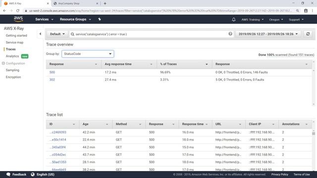This screenshot has height=178, width=317.
Task: Click the AWS X-Ray sidebar title
Action: click(x=14, y=29)
